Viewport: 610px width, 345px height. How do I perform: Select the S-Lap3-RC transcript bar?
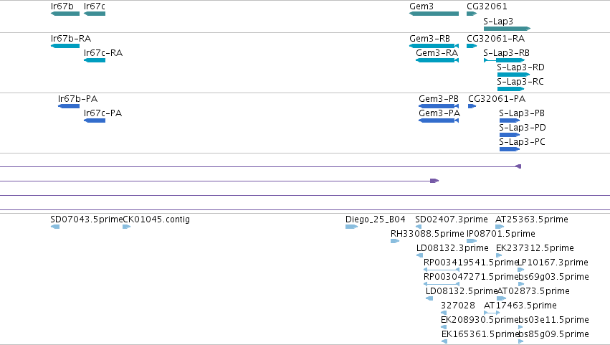pos(510,89)
